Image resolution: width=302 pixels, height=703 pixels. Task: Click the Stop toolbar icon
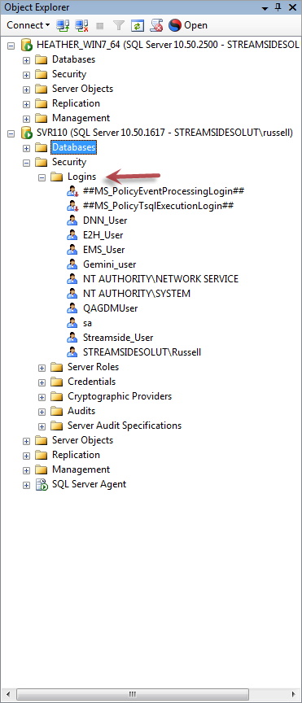(x=100, y=25)
